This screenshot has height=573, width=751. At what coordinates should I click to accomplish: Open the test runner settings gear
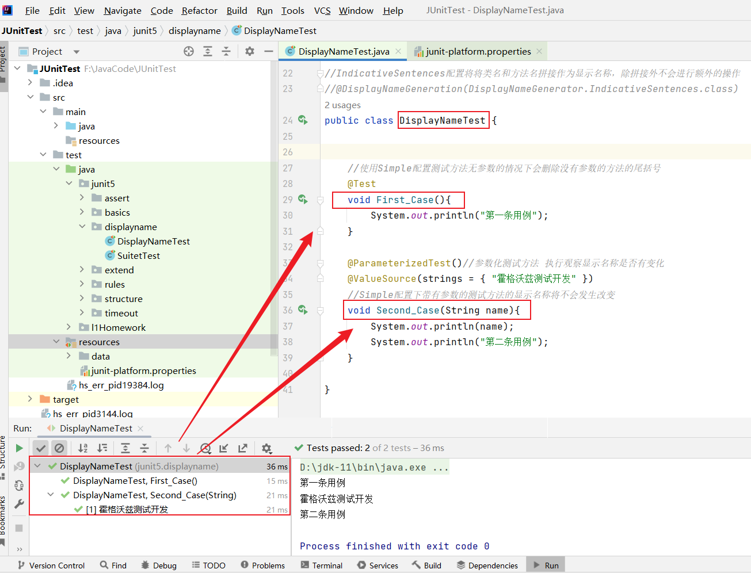pyautogui.click(x=266, y=448)
